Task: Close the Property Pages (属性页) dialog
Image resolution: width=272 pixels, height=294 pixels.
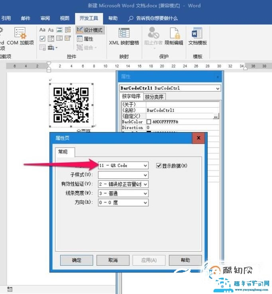Action: pyautogui.click(x=199, y=138)
